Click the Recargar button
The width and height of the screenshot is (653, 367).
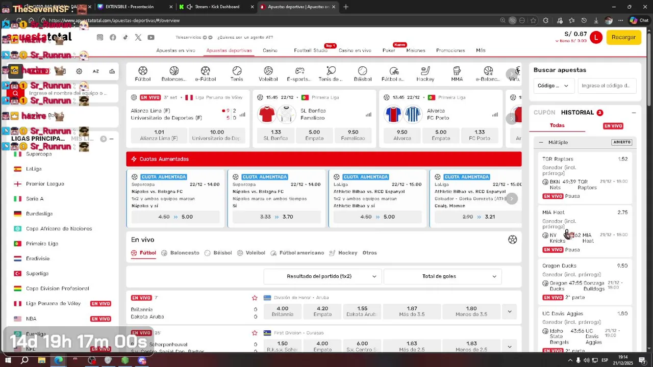pos(623,37)
